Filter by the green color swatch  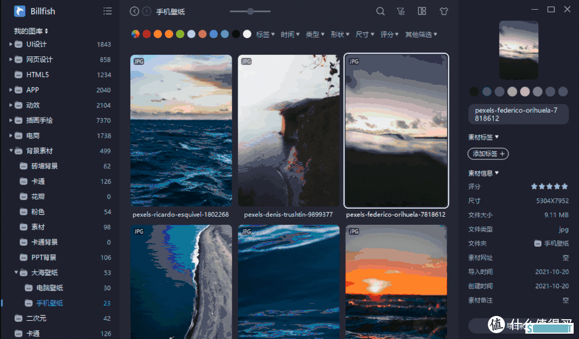point(180,34)
